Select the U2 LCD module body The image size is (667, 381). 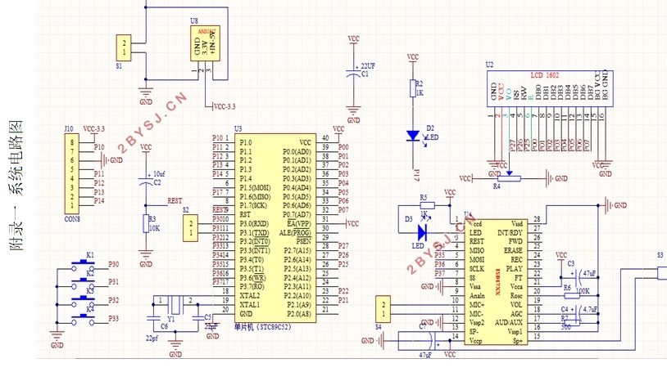click(550, 88)
